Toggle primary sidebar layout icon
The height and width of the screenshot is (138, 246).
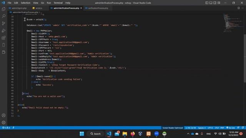coord(207,3)
